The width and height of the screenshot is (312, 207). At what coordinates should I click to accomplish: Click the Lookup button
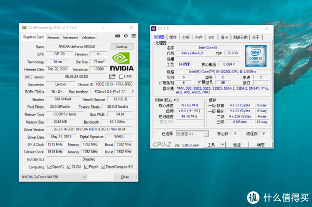coord(122,46)
